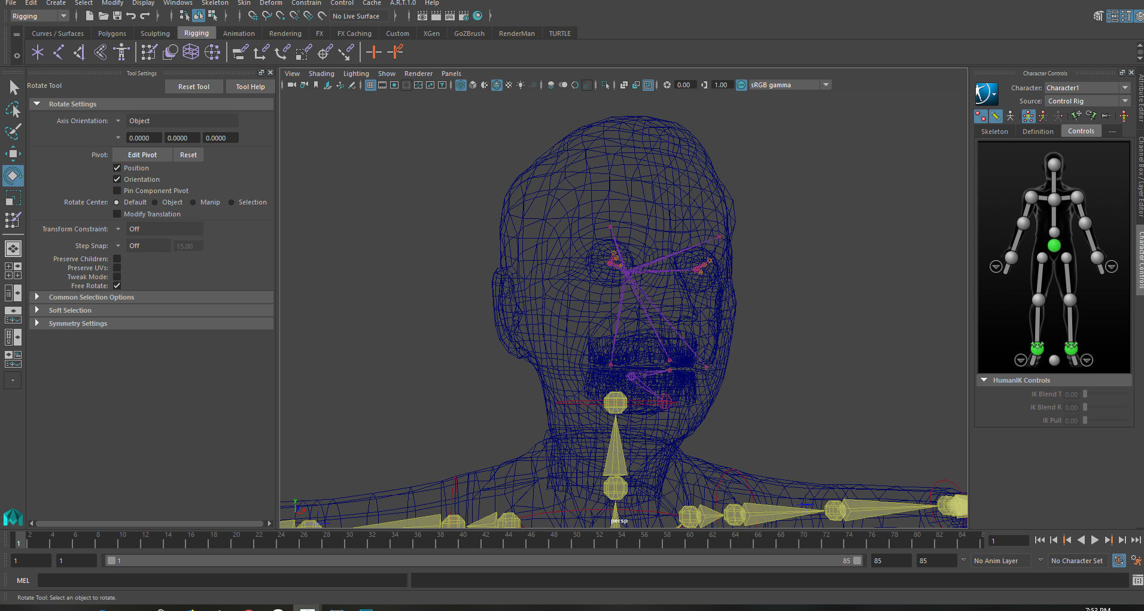Toggle the Position checkbox under Pivot
Viewport: 1144px width, 611px height.
[x=117, y=168]
